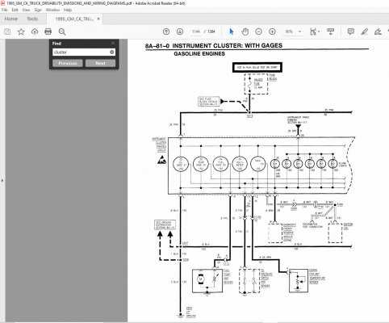Open the View menu
Viewport: 389px width, 323px height.
26,10
